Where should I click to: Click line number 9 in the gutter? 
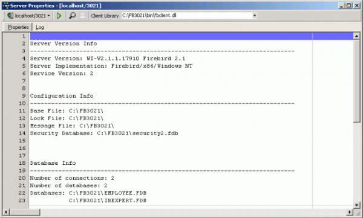pos(24,96)
